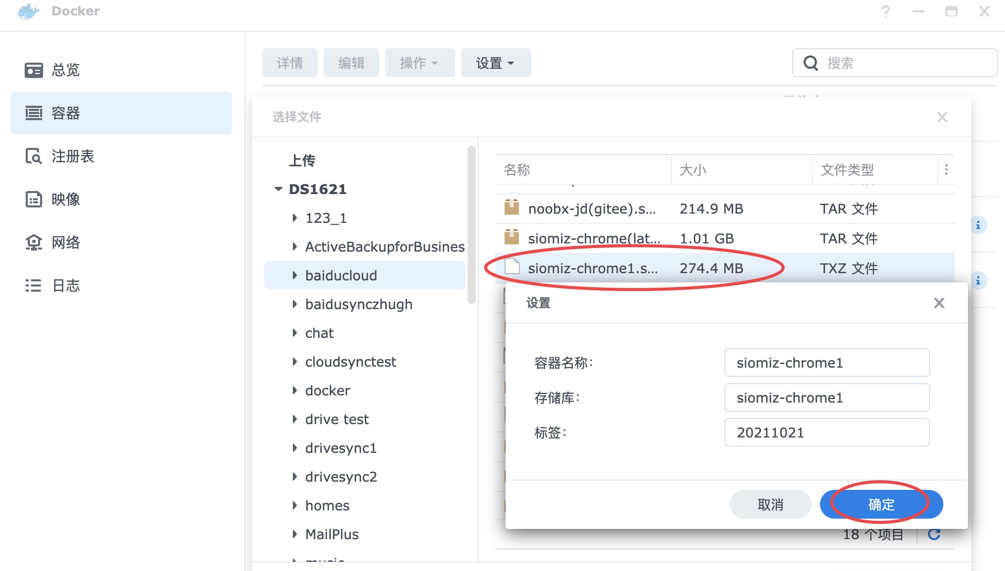Open the 注册表 registry page
The height and width of the screenshot is (571, 1005).
[121, 156]
